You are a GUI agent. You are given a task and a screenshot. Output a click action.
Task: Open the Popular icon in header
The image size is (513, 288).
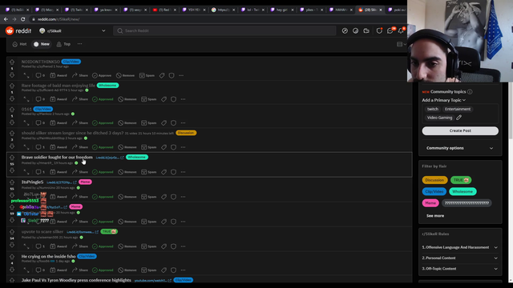tap(345, 30)
